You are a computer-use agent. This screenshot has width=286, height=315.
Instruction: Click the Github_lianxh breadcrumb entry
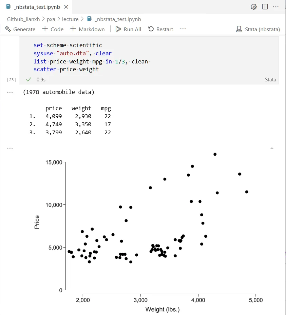[23, 19]
